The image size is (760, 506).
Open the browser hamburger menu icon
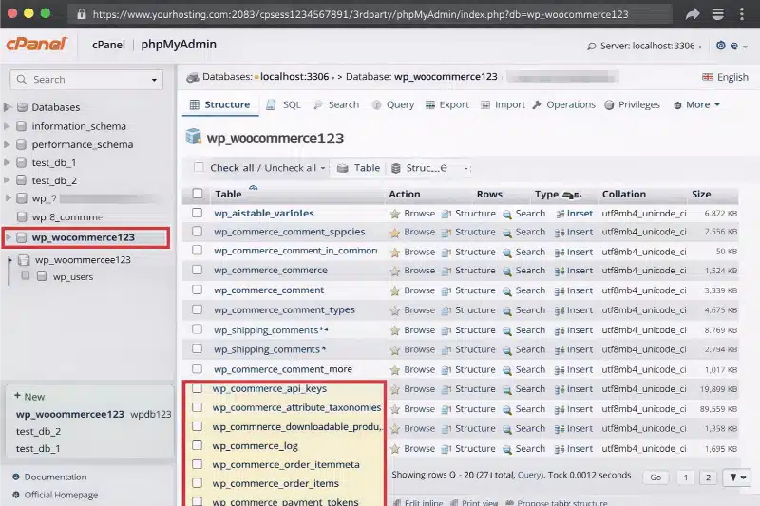pyautogui.click(x=718, y=13)
